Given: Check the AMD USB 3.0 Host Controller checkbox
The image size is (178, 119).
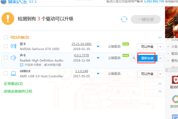Looking at the screenshot, I should [6, 73].
